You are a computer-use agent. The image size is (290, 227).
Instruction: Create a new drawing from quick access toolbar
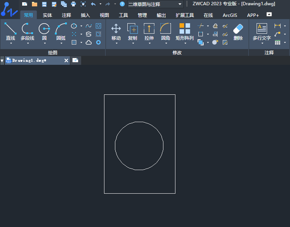(24, 4)
